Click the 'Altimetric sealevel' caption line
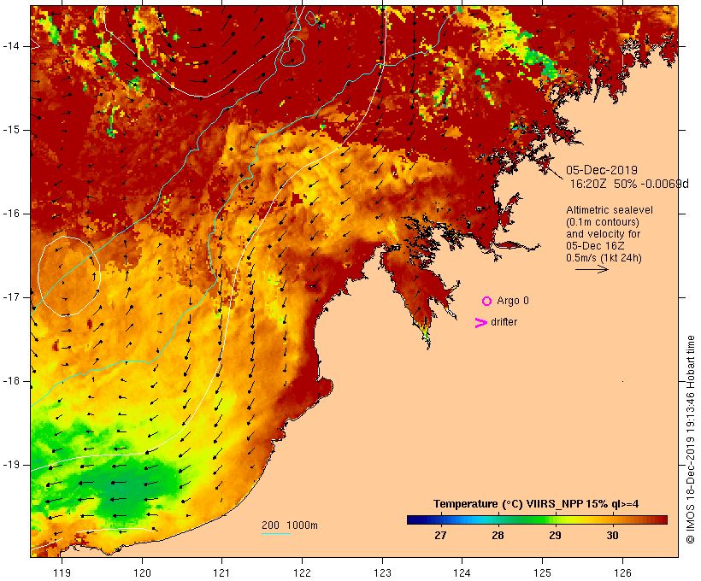 pos(610,210)
